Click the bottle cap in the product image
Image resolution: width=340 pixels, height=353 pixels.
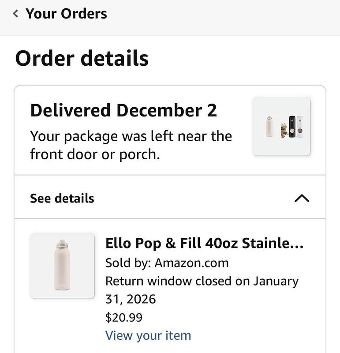tap(62, 244)
